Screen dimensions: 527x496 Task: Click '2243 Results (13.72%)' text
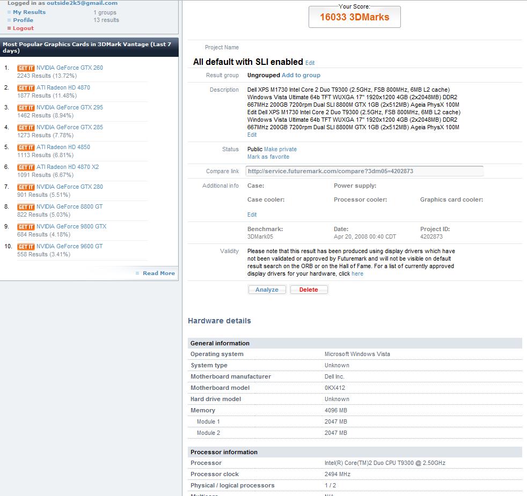tap(47, 76)
